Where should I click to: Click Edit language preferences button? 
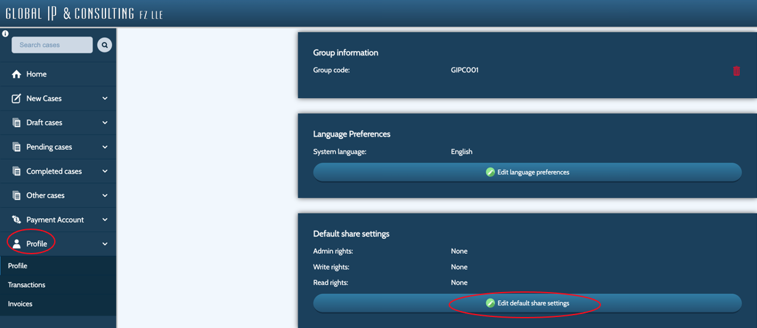[x=527, y=172]
